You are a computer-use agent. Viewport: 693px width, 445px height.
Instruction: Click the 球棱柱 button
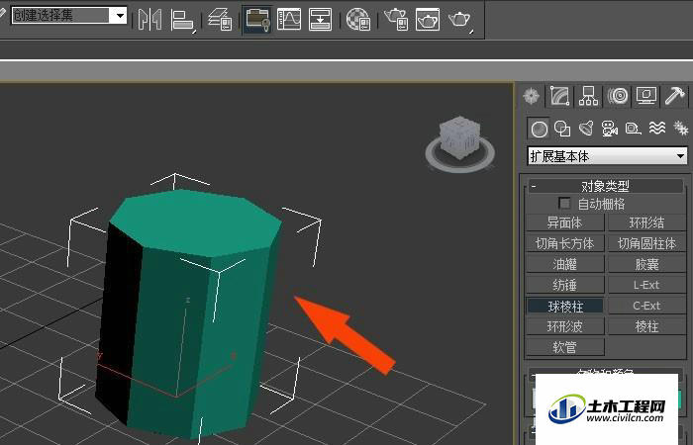565,306
